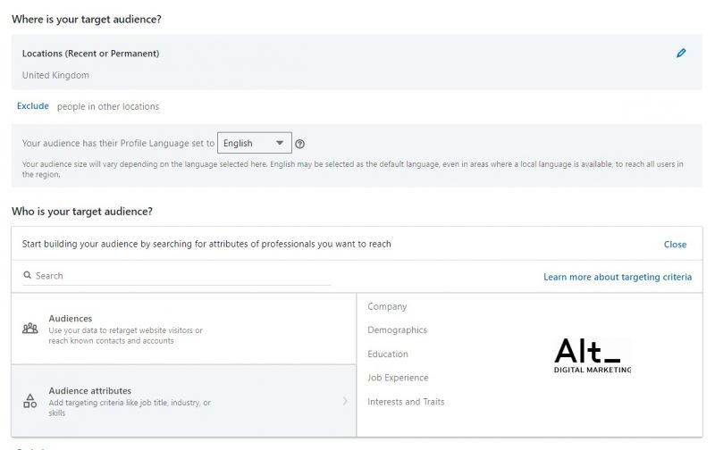This screenshot has height=450, width=715.
Task: Select the Company attribute category
Action: coord(387,306)
